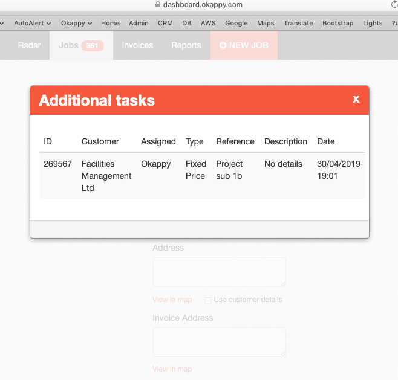Open the DB bookmark
This screenshot has height=380, width=398.
click(x=186, y=23)
